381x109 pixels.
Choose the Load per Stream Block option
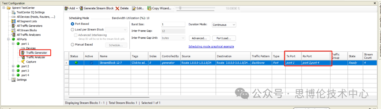72,29
